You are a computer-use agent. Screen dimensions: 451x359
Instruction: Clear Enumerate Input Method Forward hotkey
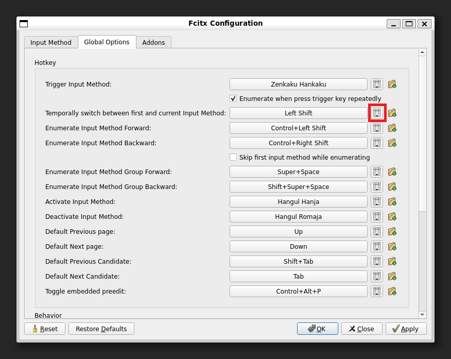point(376,128)
